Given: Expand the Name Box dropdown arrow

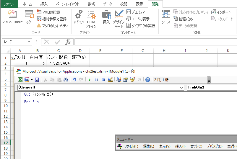Looking at the screenshot, I should [29, 42].
